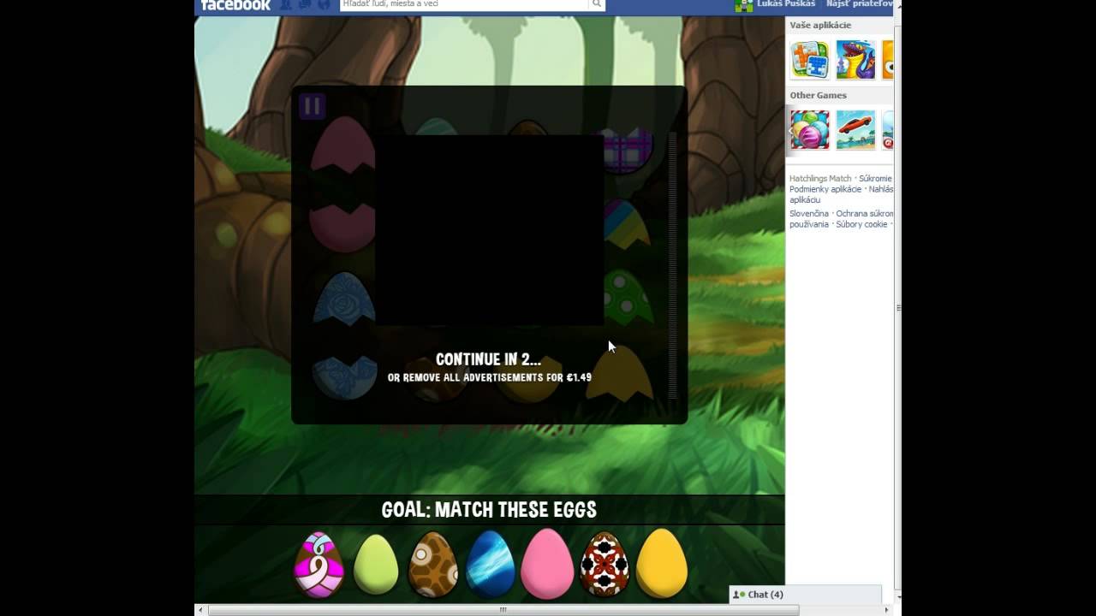This screenshot has width=1096, height=616.
Task: Select the red and white patterned goal egg
Action: (605, 564)
